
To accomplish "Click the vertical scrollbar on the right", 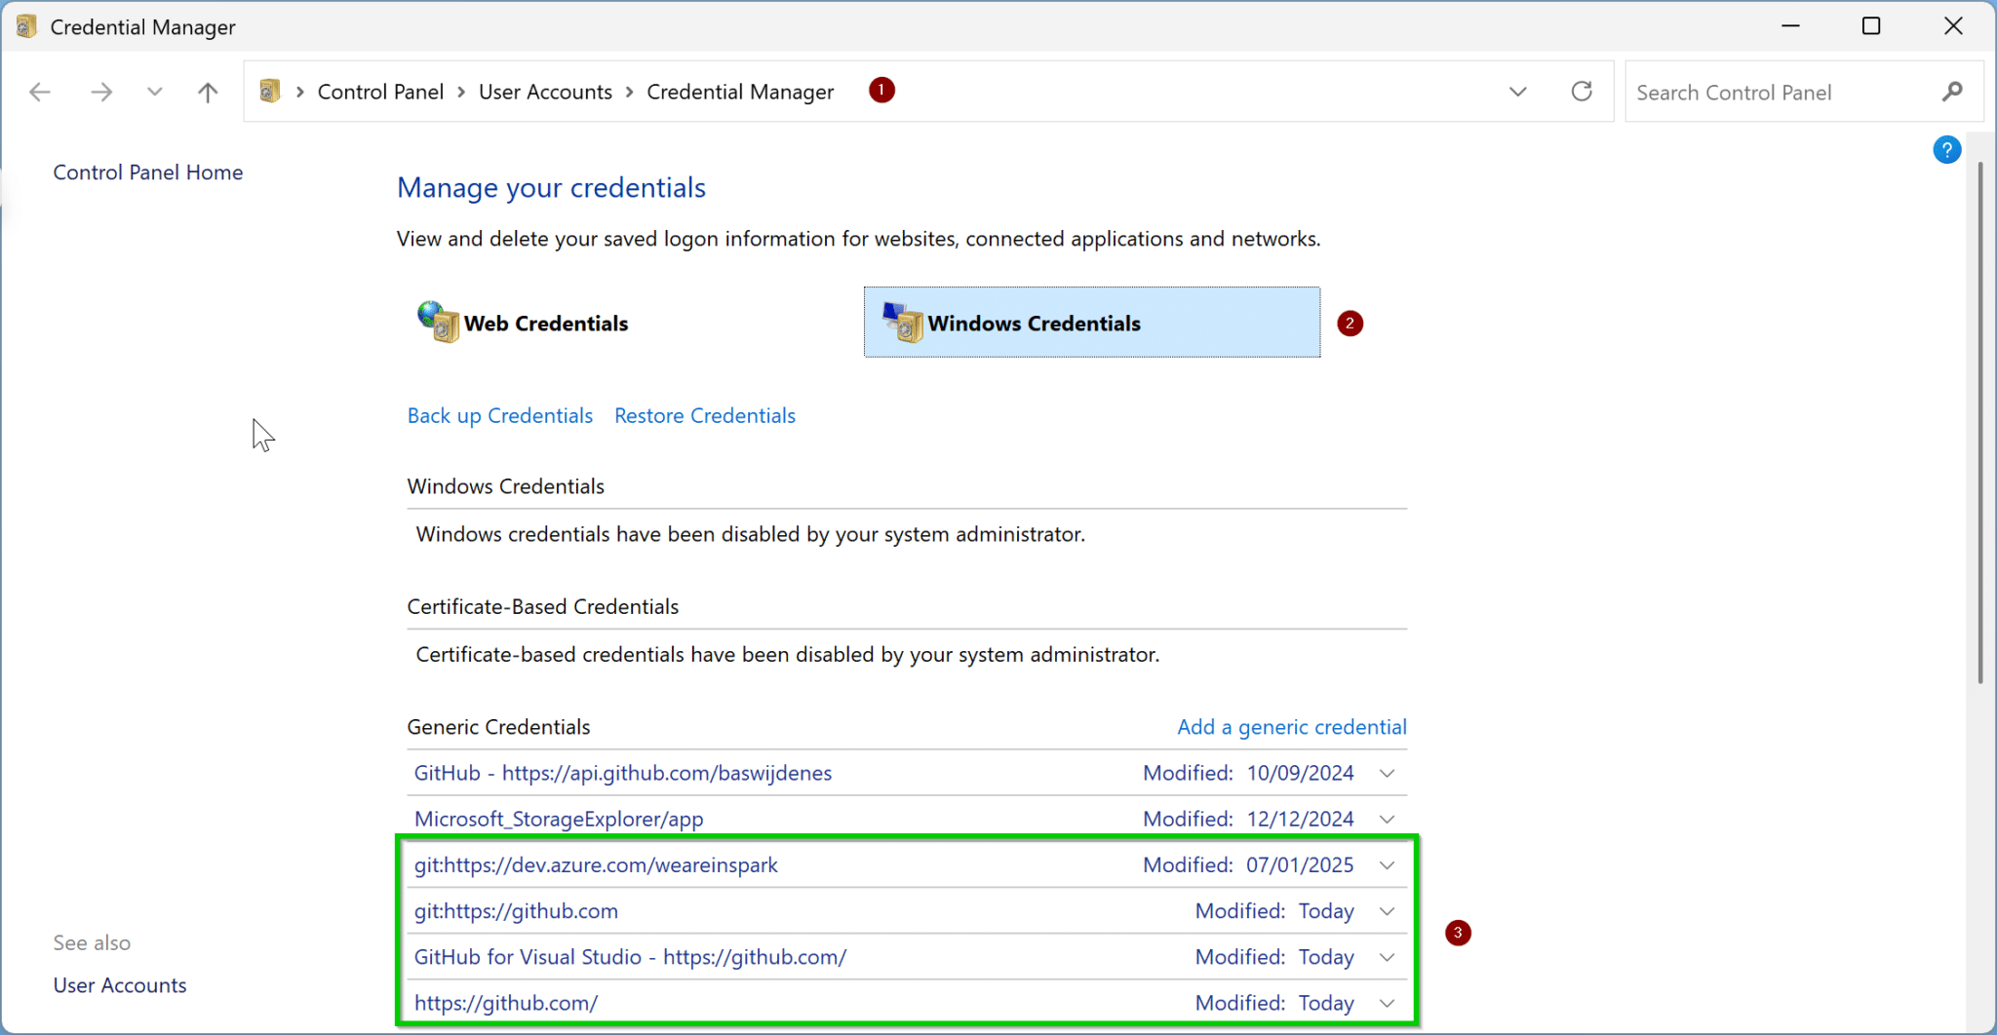I will pos(1979,419).
